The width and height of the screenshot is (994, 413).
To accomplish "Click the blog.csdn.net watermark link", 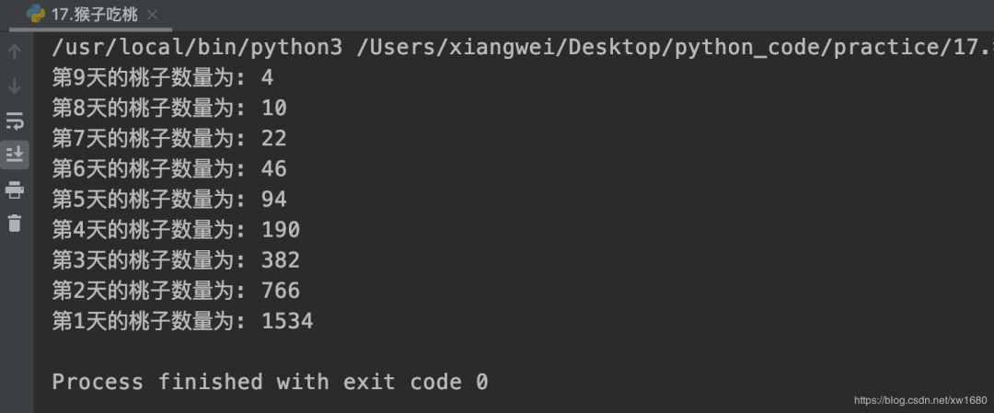I will (x=920, y=401).
